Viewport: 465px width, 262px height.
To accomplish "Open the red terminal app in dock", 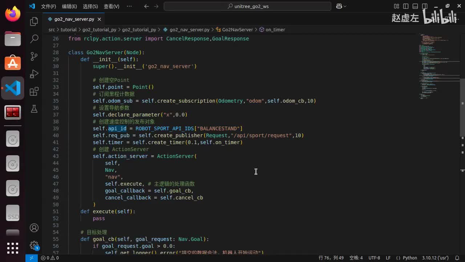I will pyautogui.click(x=13, y=112).
